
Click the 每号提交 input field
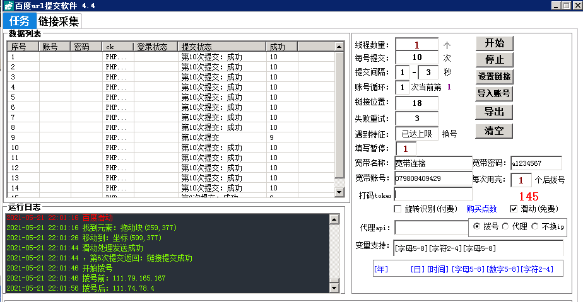point(417,57)
